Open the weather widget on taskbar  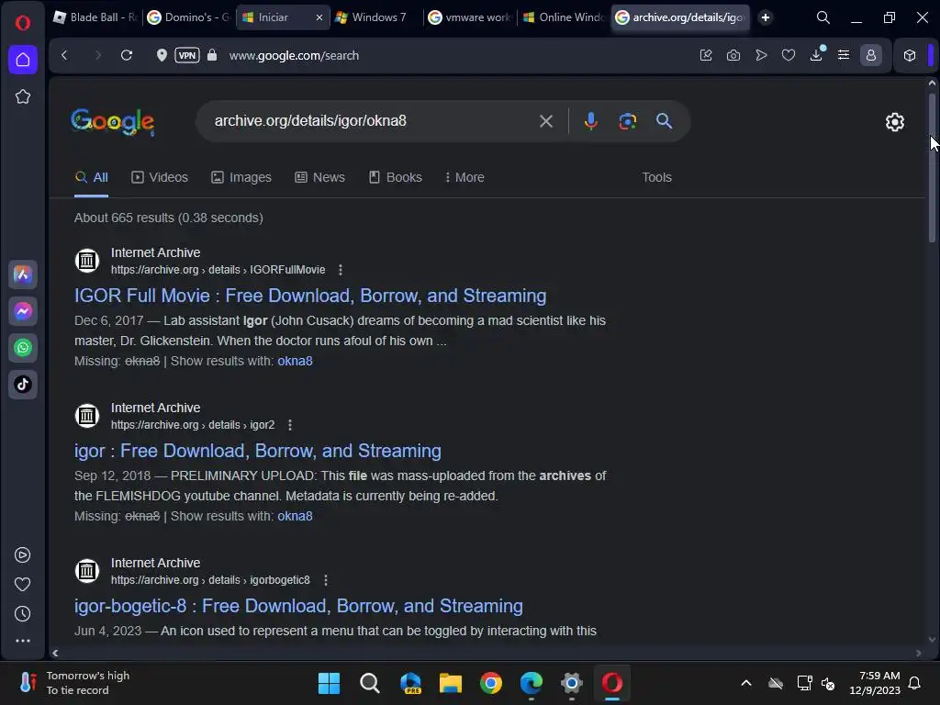[75, 683]
